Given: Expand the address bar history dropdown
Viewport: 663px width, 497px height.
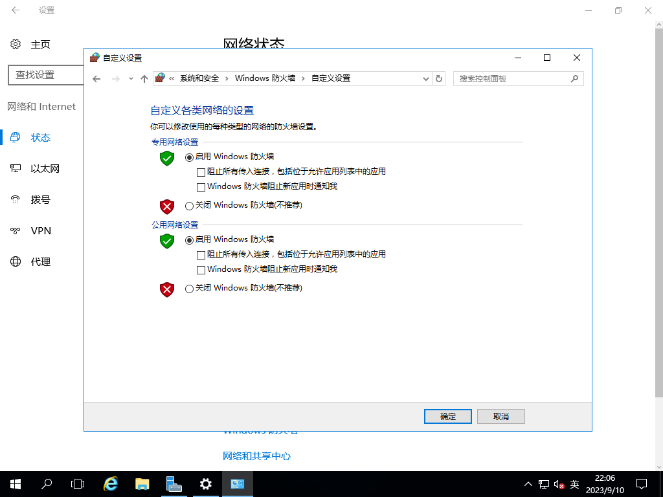Looking at the screenshot, I should tap(426, 78).
